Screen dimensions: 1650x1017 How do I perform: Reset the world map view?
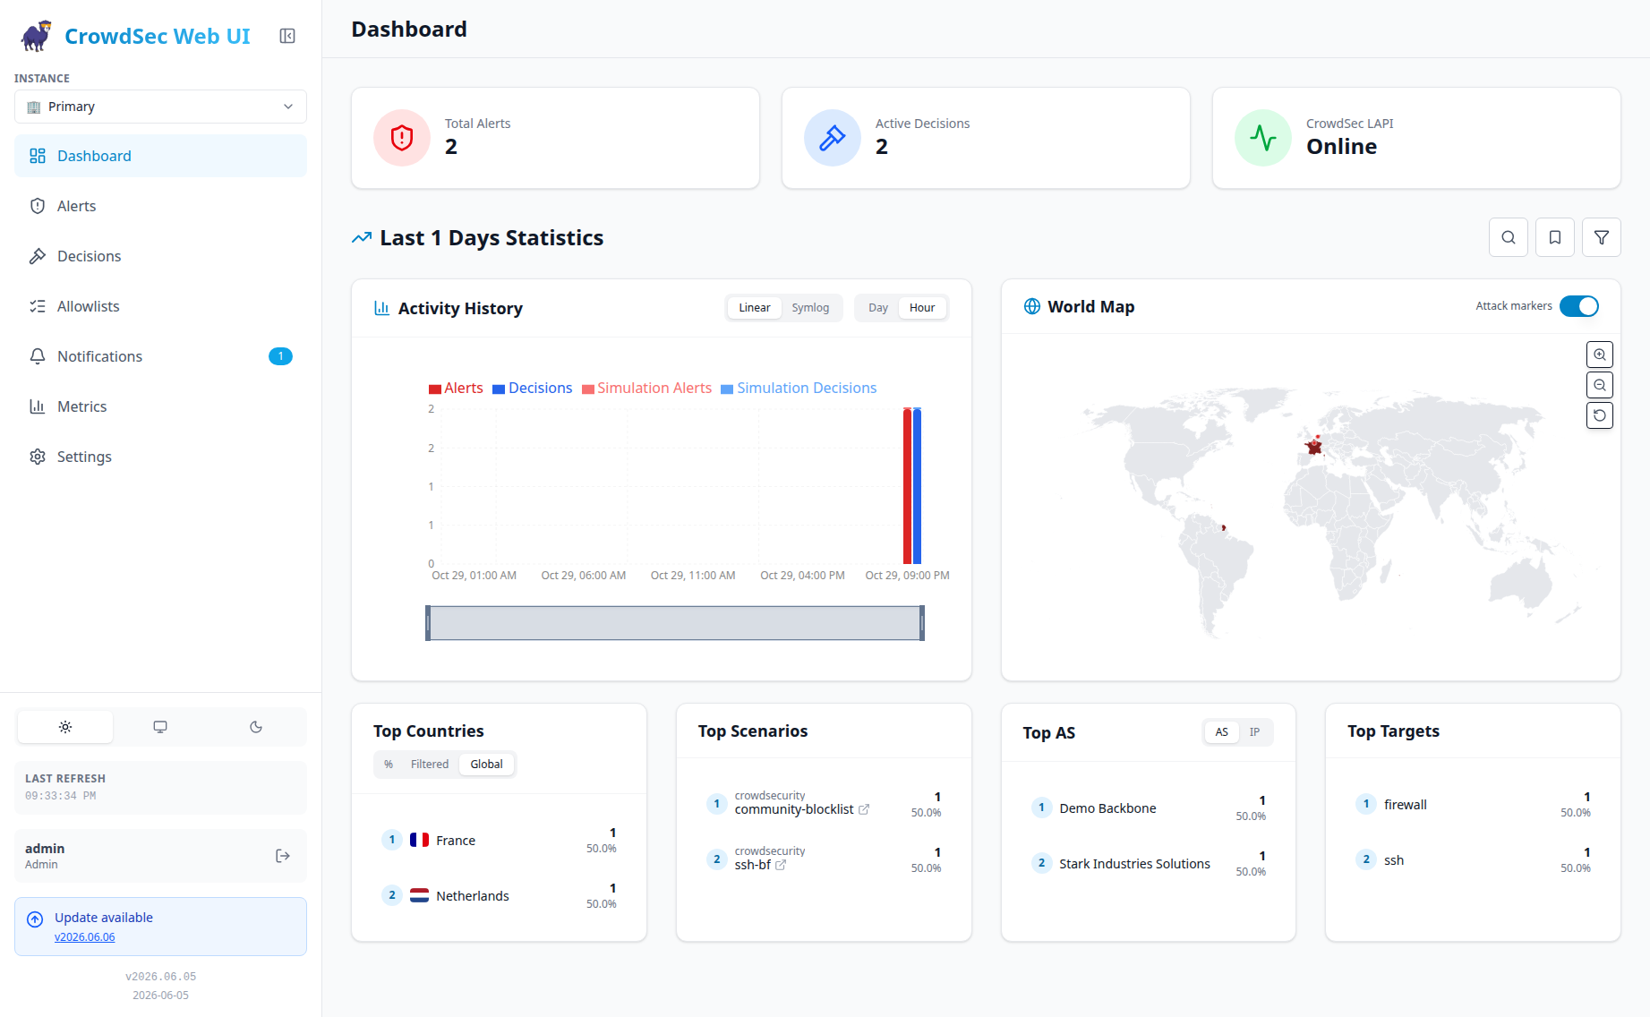1600,415
